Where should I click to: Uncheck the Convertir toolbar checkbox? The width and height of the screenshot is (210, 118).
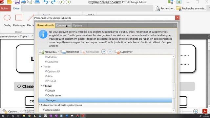(46, 62)
